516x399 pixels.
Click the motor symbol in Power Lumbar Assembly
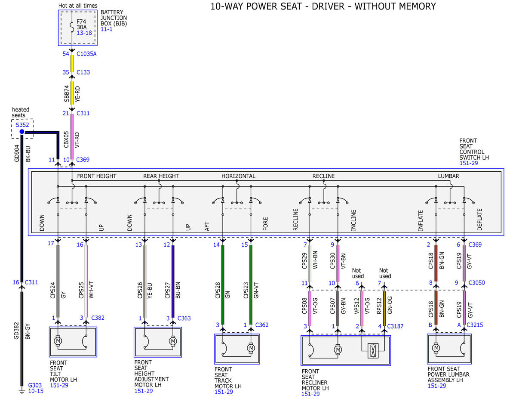(436, 347)
